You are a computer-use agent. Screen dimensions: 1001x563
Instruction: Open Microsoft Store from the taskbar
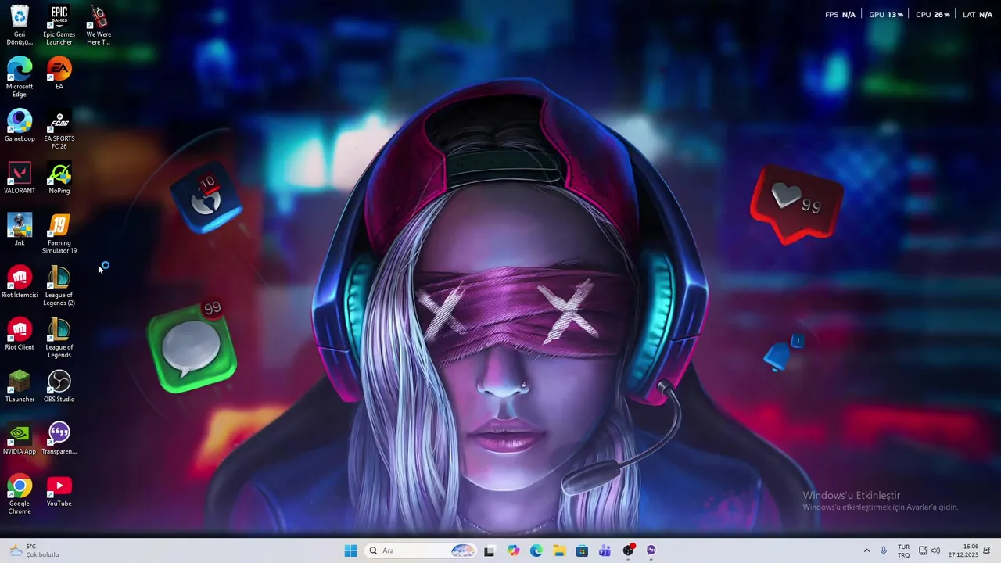click(582, 550)
